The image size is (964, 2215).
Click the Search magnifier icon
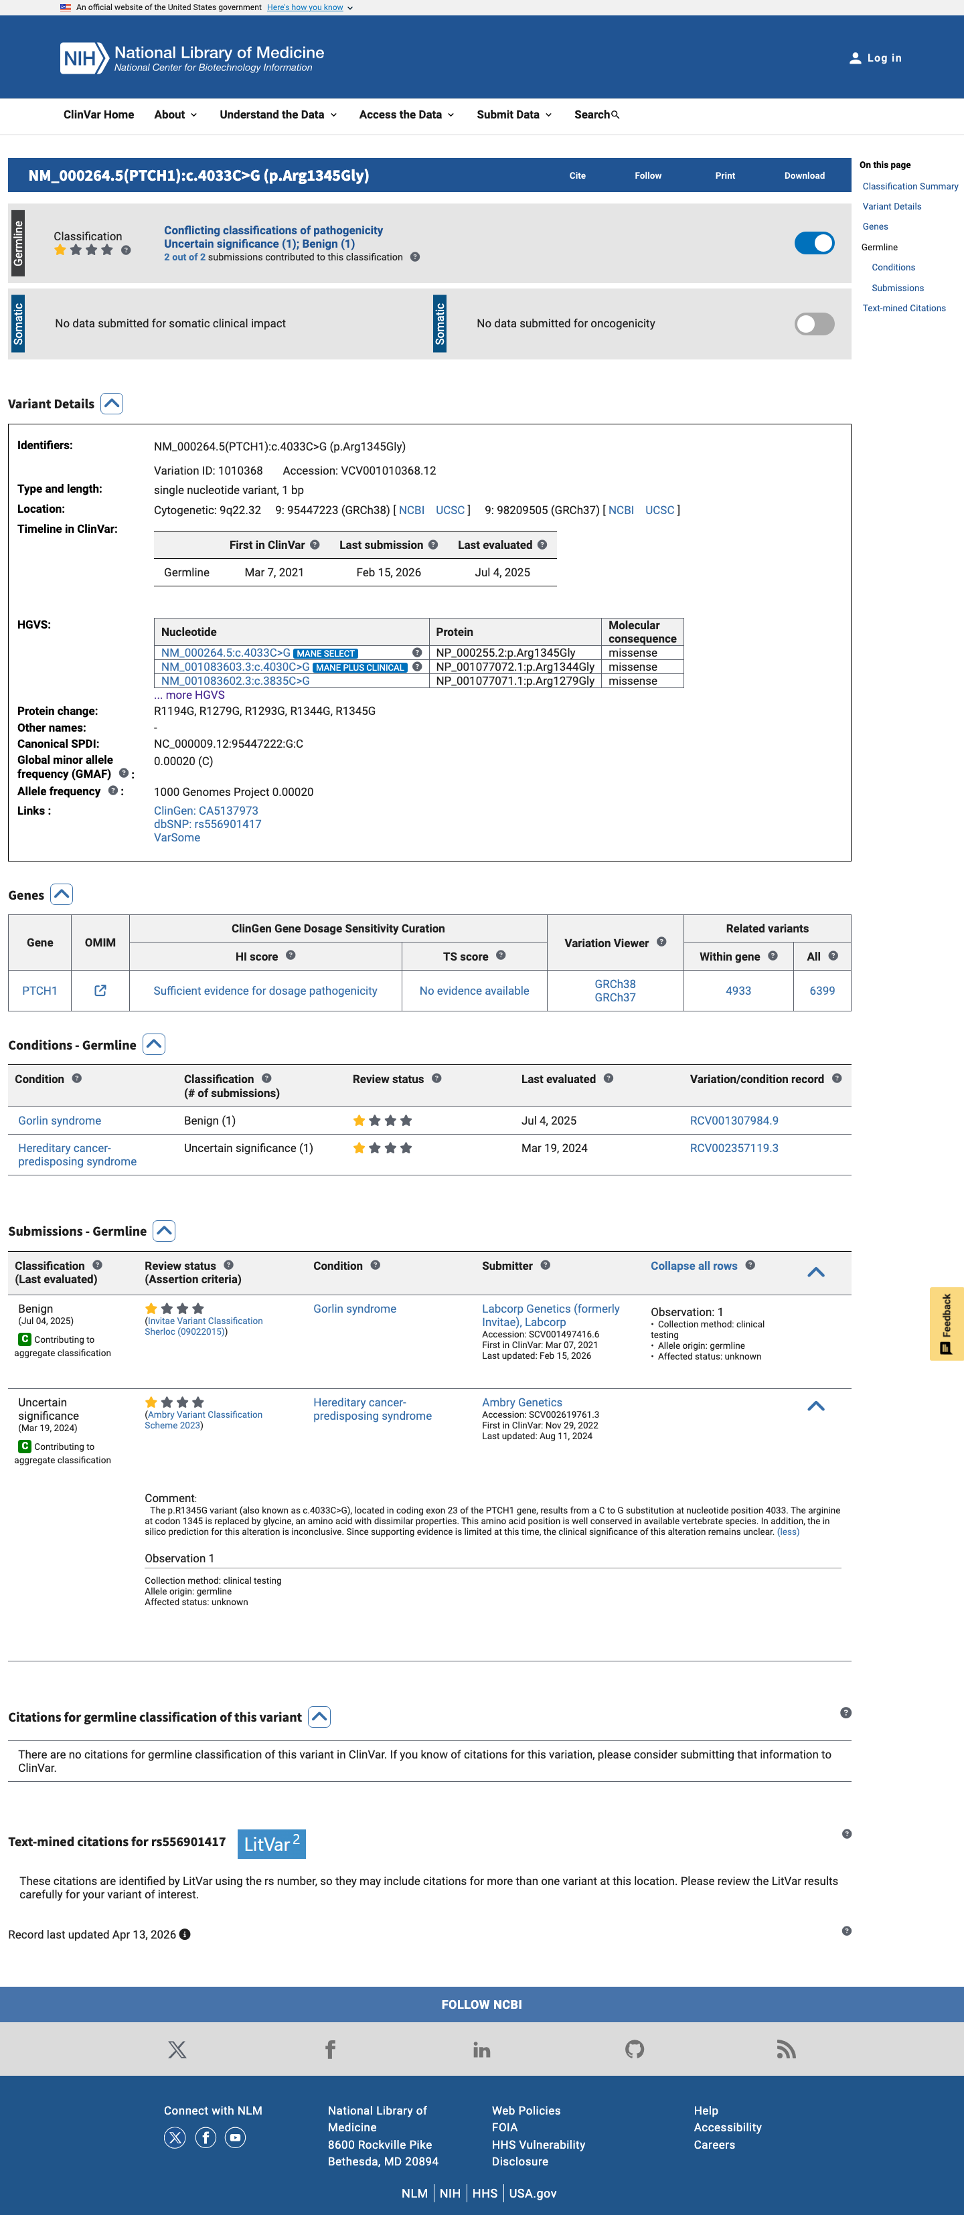click(615, 115)
